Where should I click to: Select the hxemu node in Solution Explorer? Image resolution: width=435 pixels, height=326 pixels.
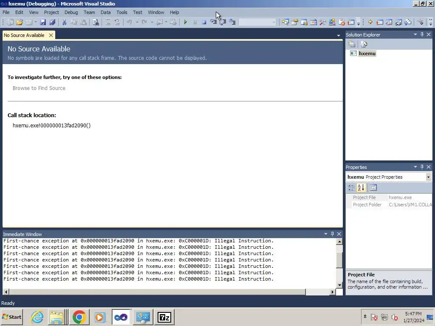[367, 53]
